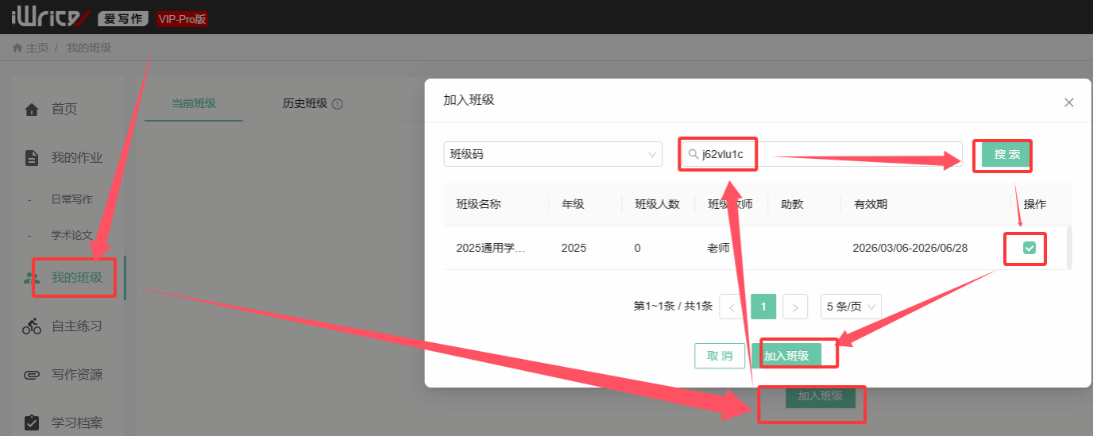
Task: Click the home icon in breadcrumb
Action: (x=17, y=48)
